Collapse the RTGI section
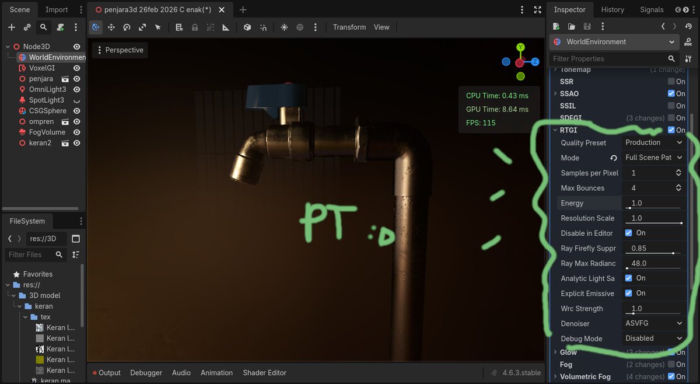700x384 pixels. [555, 130]
